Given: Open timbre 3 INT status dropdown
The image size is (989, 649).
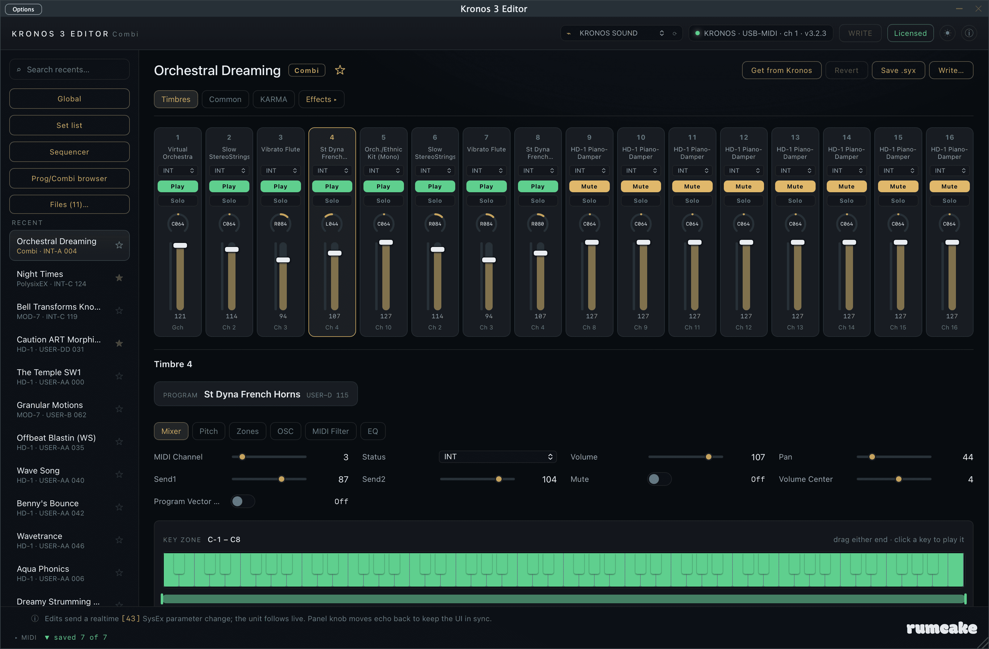Looking at the screenshot, I should coord(281,171).
